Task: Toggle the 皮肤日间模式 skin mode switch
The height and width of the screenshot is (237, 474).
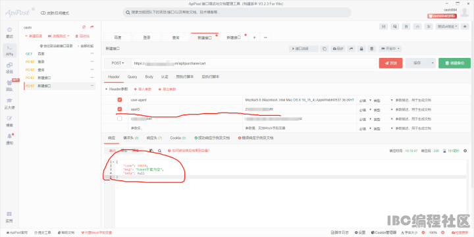Action: (x=43, y=13)
